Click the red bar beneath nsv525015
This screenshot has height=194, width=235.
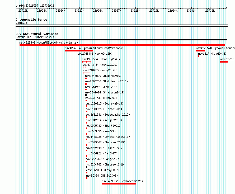coord(224,62)
